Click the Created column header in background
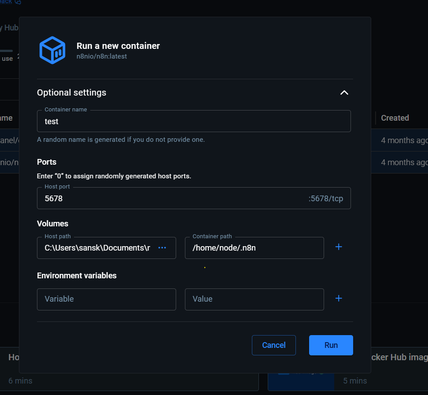 pos(395,118)
